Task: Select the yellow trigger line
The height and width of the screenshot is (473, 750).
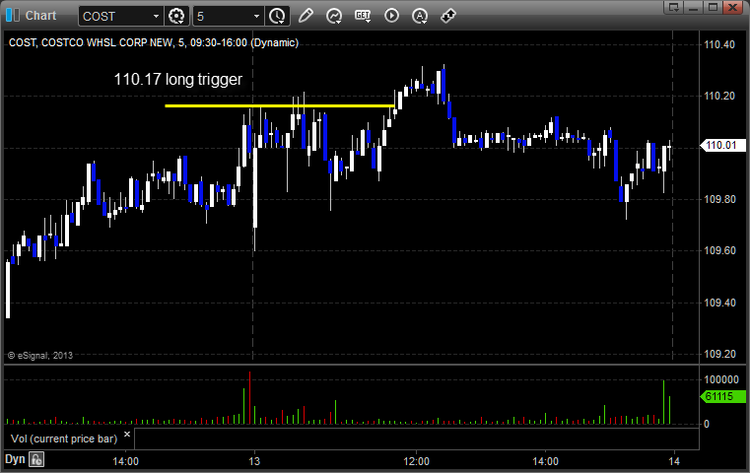Action: tap(280, 105)
